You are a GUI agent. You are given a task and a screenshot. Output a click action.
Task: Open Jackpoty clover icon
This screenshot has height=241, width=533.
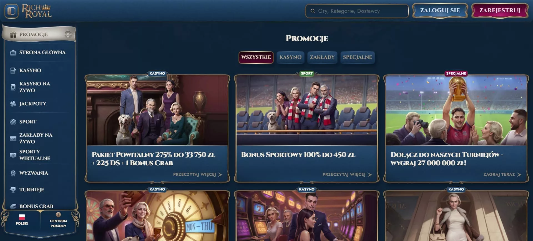click(13, 104)
